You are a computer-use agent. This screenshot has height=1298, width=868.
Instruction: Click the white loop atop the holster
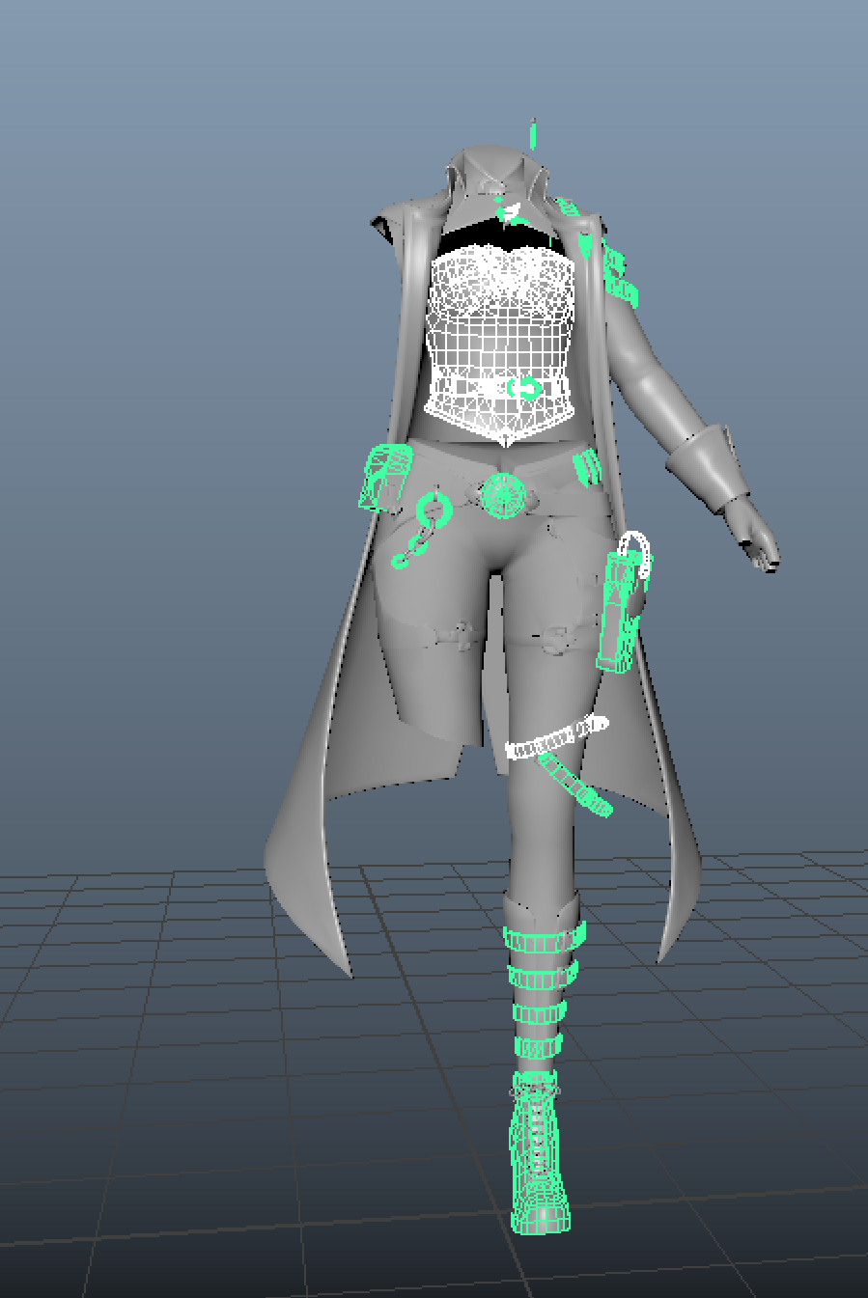tap(636, 554)
